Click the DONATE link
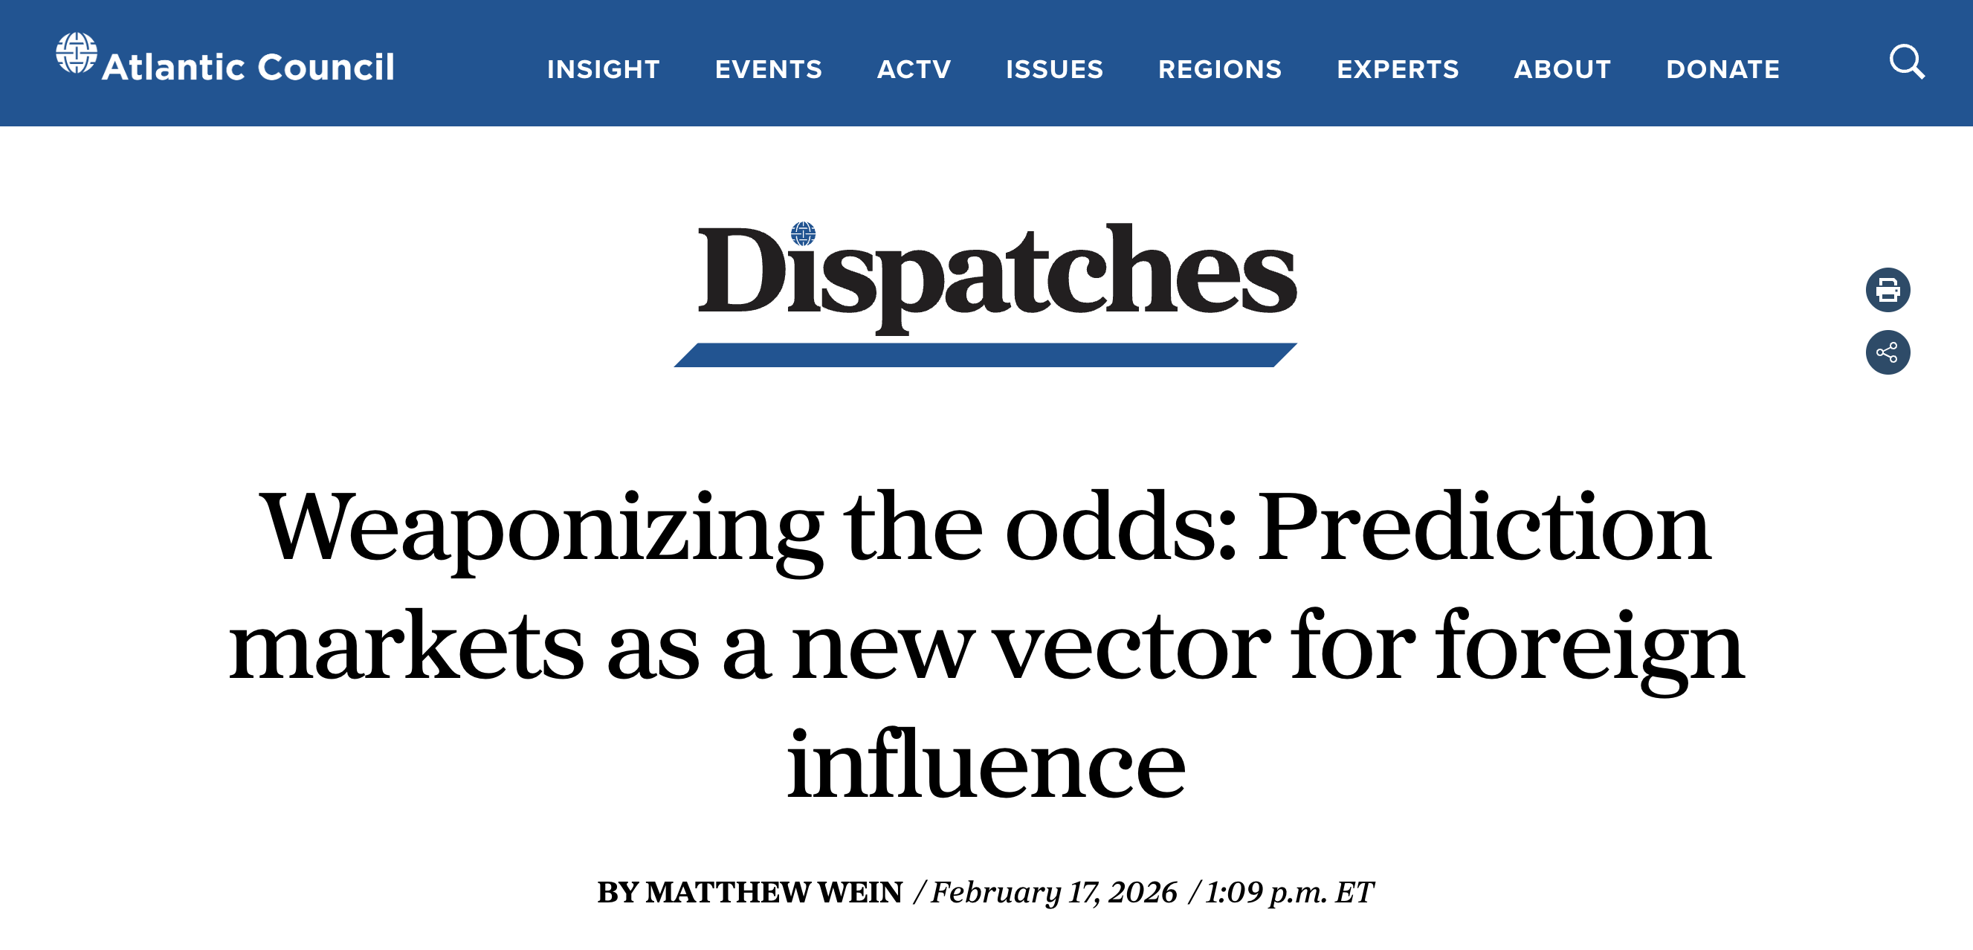The height and width of the screenshot is (950, 1973). 1722,69
